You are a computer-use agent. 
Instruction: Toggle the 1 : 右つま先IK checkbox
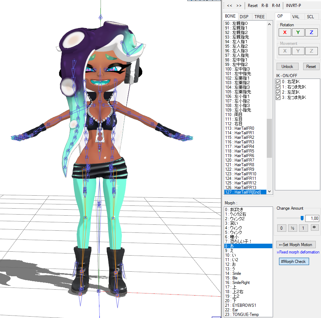click(x=278, y=87)
